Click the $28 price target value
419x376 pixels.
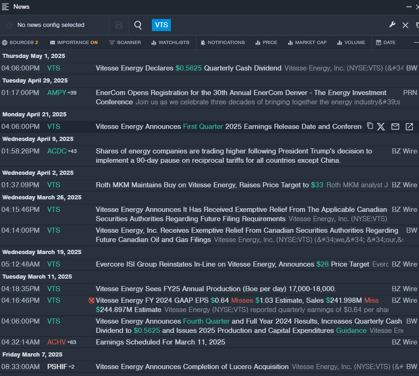point(322,264)
